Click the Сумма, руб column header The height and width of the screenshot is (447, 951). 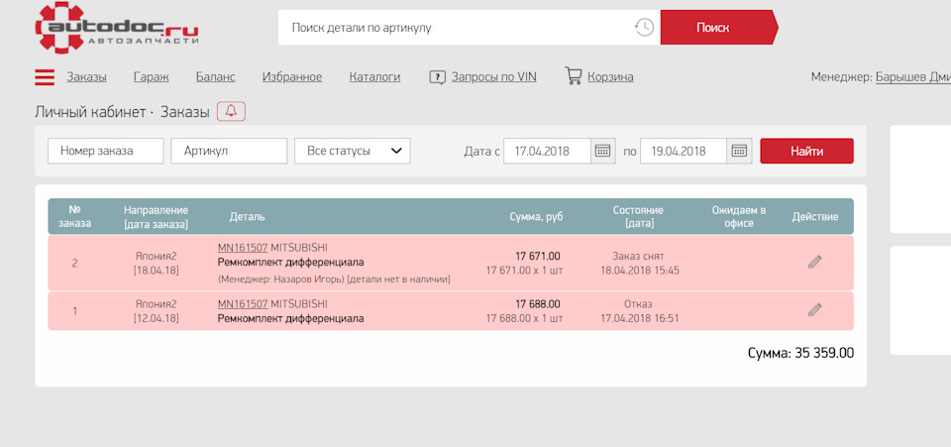pos(536,216)
